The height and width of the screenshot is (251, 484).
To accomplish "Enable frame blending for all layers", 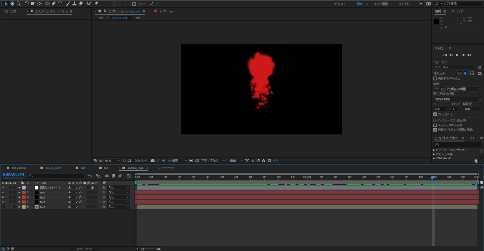I will coord(113,176).
